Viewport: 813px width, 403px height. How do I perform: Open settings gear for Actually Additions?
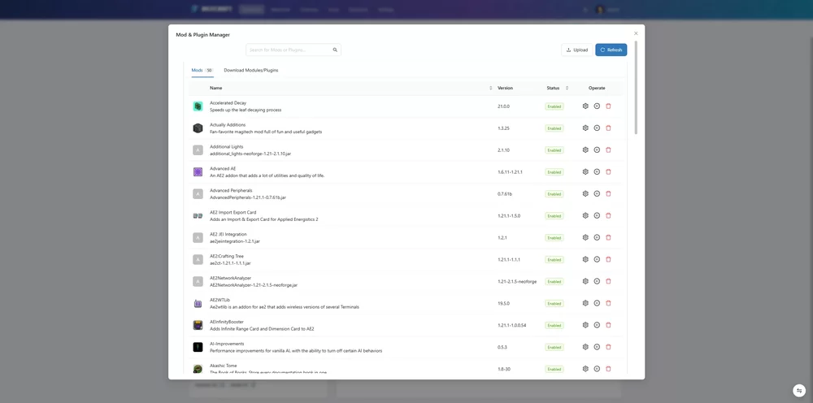[585, 128]
